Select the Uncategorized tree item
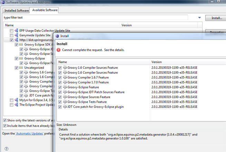 pyautogui.click(x=34, y=68)
